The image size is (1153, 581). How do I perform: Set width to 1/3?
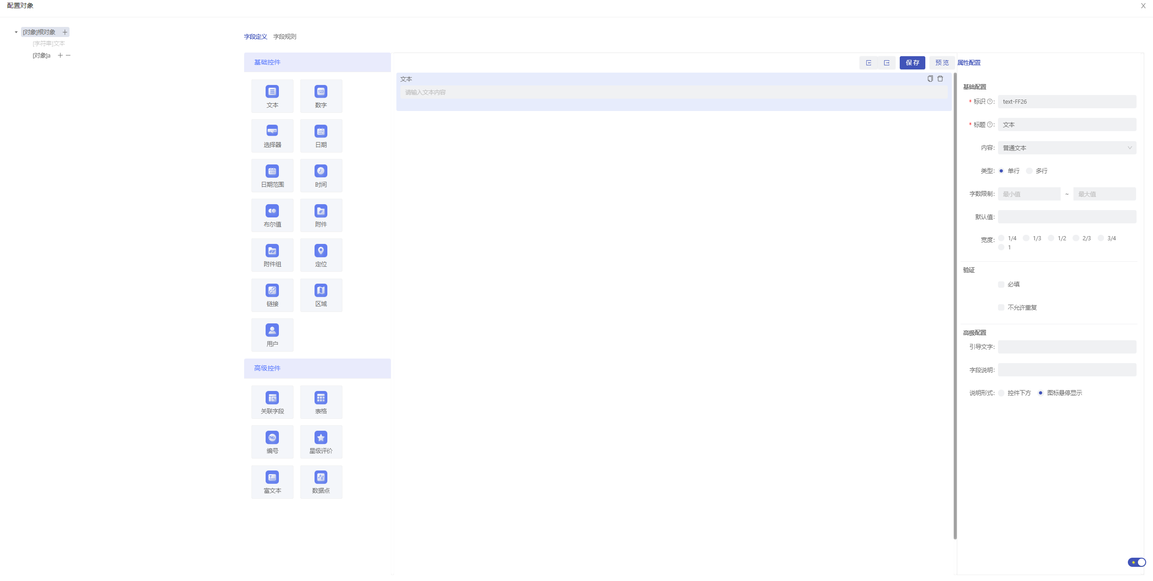[1026, 238]
